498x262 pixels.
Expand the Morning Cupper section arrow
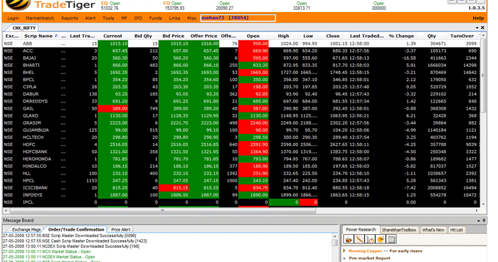pos(344,251)
